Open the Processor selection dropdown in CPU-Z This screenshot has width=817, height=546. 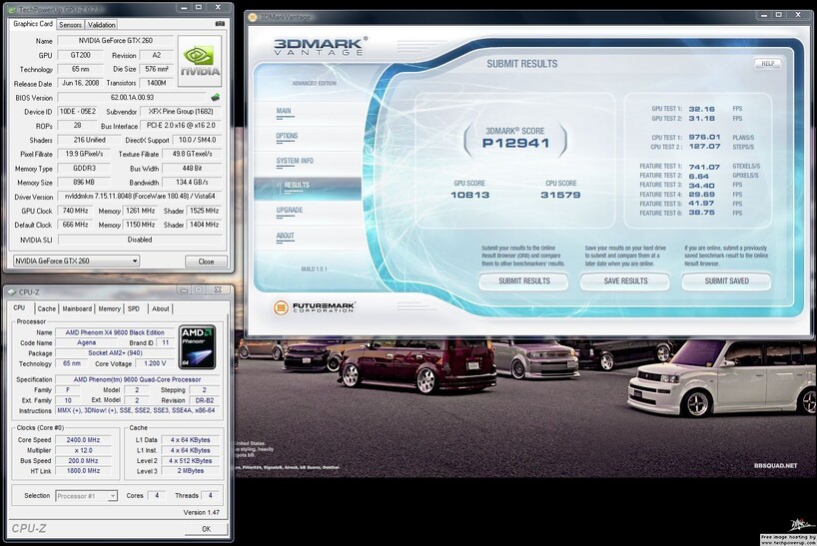click(87, 496)
